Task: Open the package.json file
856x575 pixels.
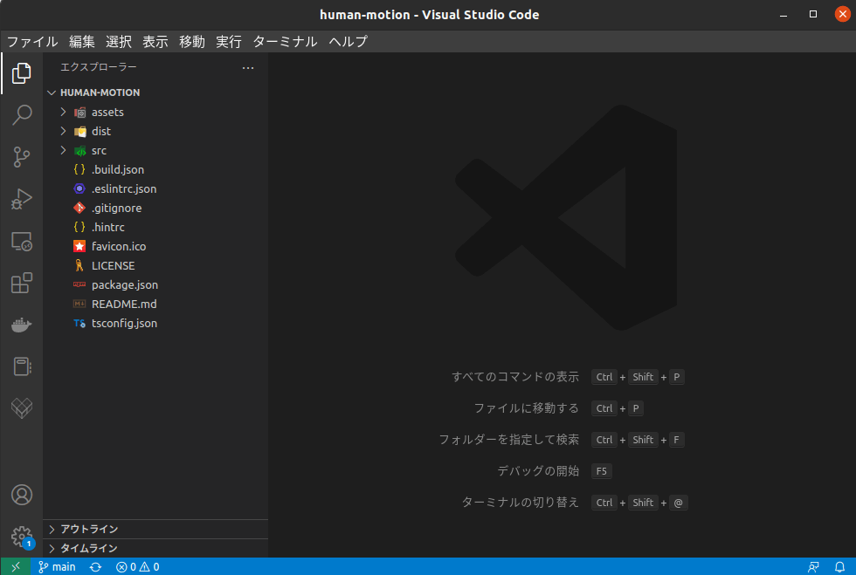Action: (x=155, y=284)
